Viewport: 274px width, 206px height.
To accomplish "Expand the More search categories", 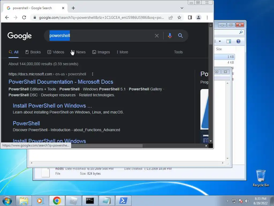I will coord(122,52).
